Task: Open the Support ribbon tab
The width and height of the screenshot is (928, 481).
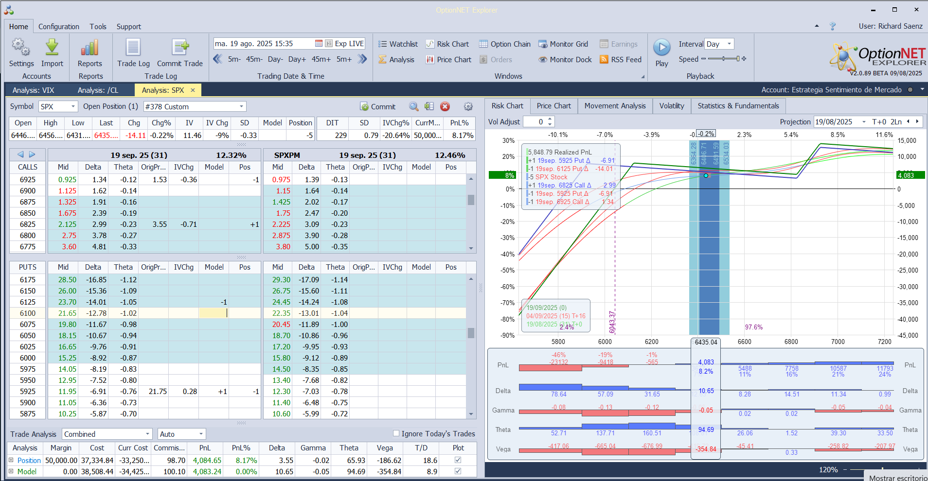Action: pyautogui.click(x=128, y=27)
